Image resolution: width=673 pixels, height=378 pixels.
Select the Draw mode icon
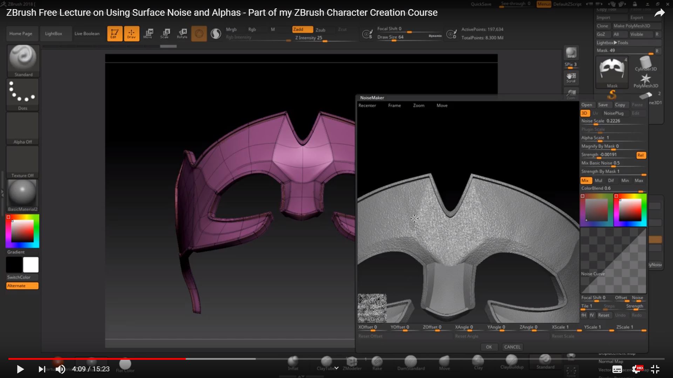(x=131, y=34)
